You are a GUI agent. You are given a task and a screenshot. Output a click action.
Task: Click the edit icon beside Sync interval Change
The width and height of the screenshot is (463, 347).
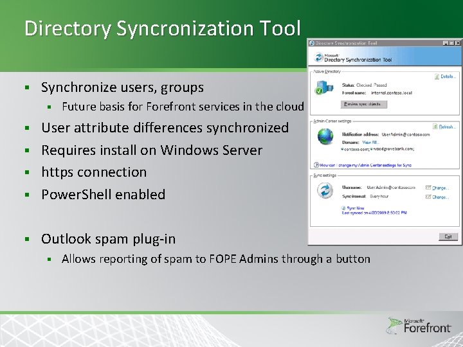click(428, 197)
